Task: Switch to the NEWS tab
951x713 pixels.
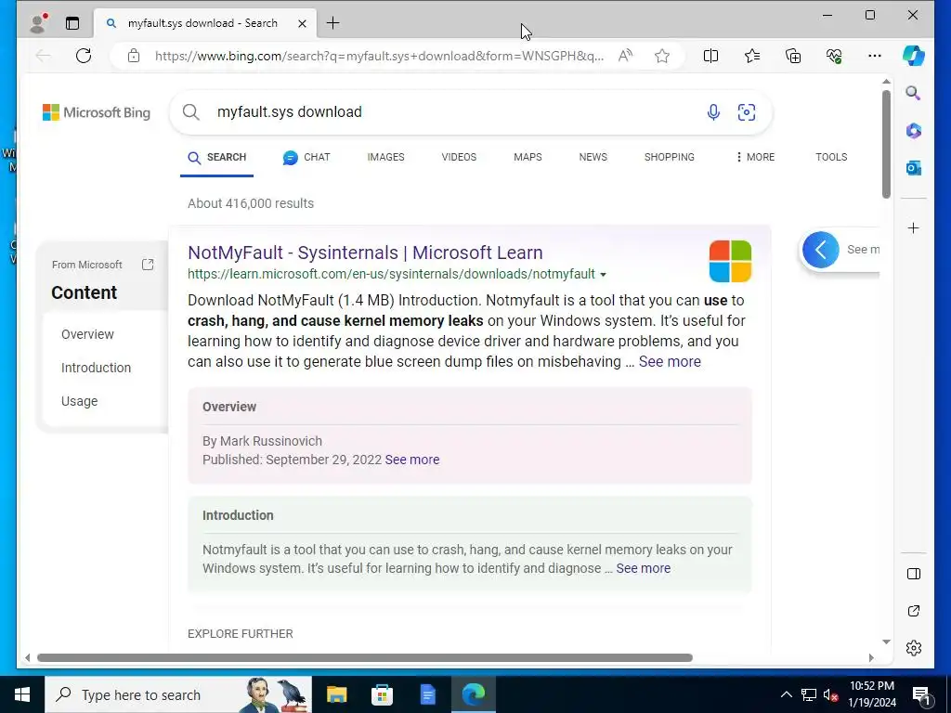Action: pyautogui.click(x=593, y=157)
